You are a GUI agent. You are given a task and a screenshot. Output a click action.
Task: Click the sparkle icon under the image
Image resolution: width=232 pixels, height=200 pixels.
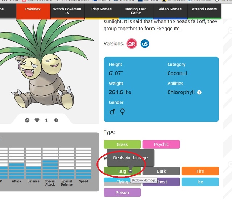pyautogui.click(x=46, y=120)
